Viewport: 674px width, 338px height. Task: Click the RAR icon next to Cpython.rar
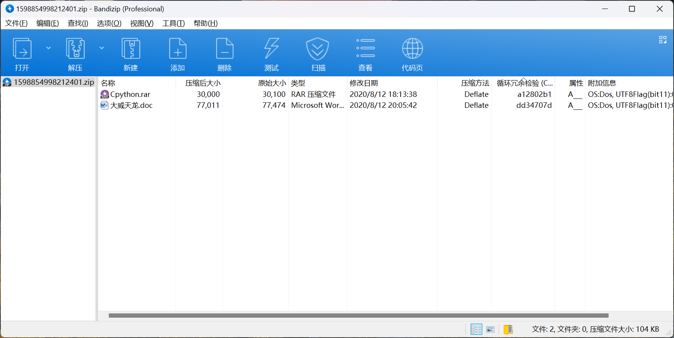pyautogui.click(x=104, y=94)
